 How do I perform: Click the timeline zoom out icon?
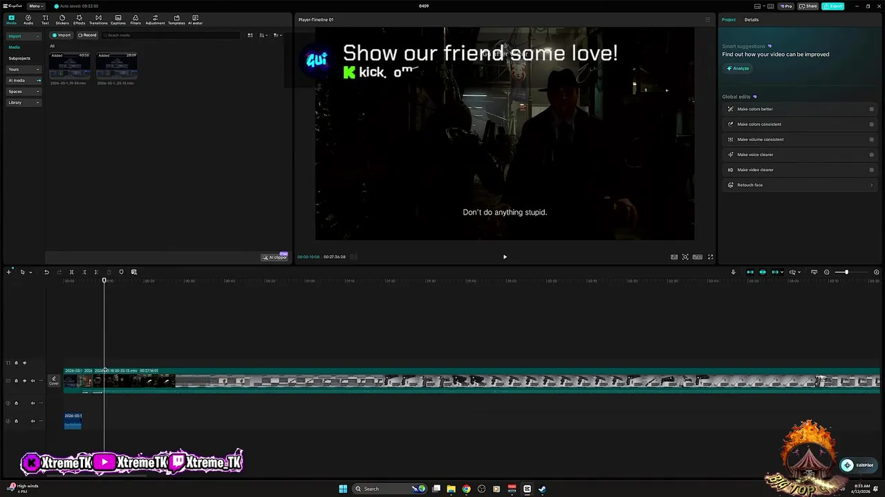[x=826, y=272]
